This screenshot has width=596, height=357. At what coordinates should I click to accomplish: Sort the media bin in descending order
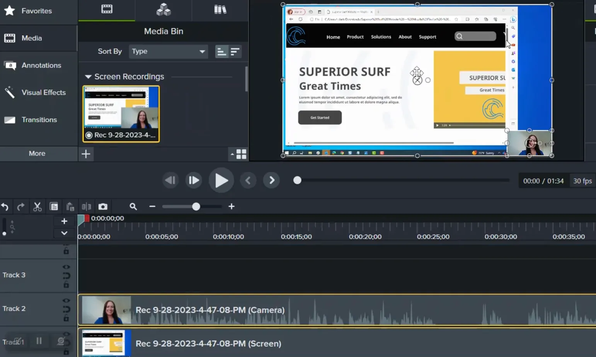click(235, 51)
